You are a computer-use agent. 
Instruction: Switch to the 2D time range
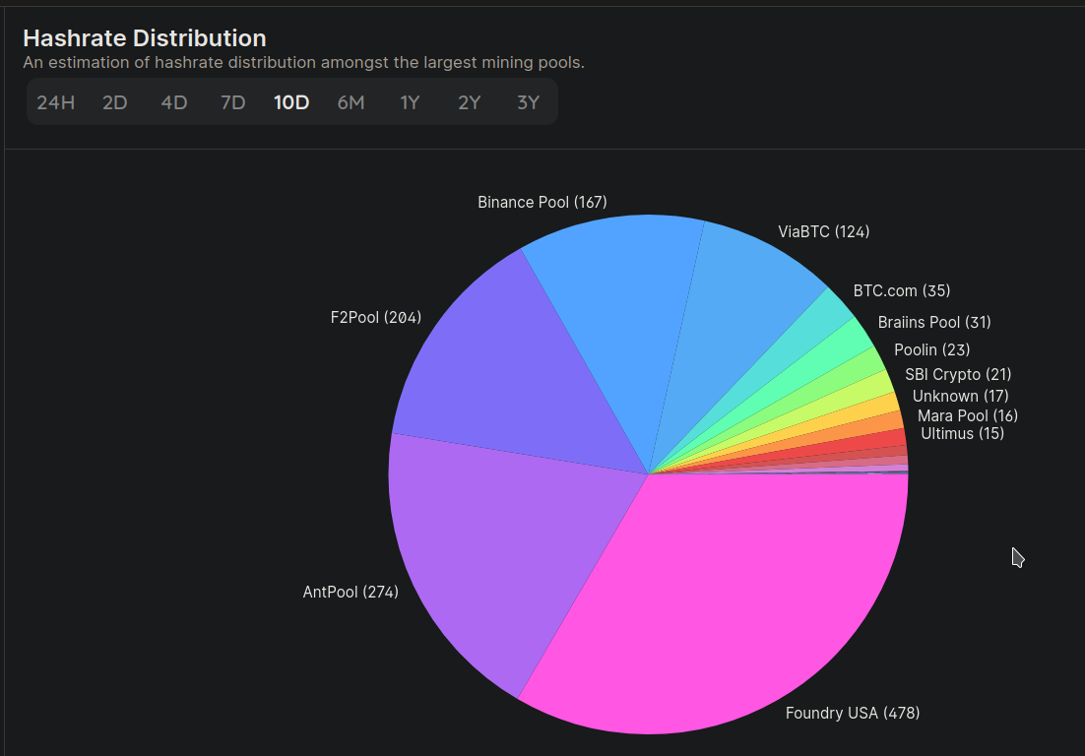coord(115,102)
